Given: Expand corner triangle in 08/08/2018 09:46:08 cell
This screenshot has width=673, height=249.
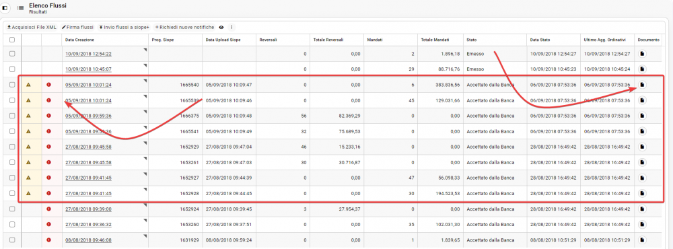Looking at the screenshot, I should 145,236.
